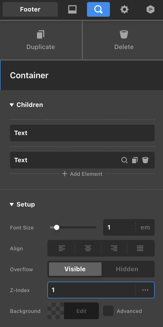Select left text alignment

tap(62, 248)
